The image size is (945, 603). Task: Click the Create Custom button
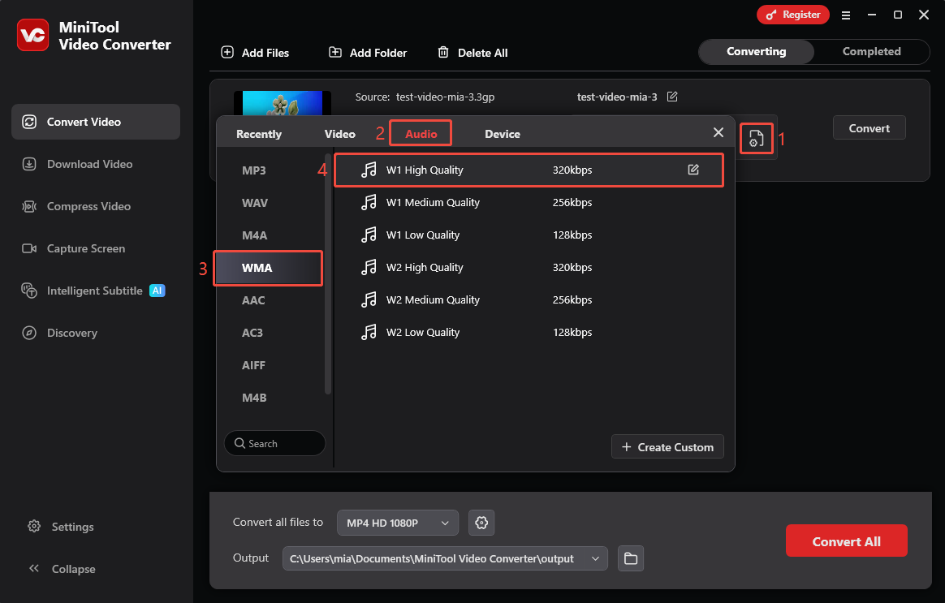[x=667, y=446]
